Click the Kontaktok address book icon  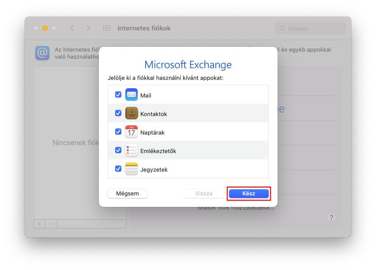[132, 113]
